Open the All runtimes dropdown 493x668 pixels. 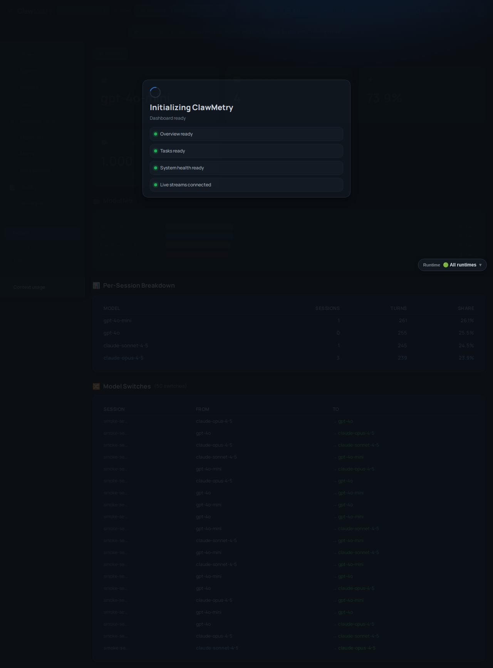pyautogui.click(x=452, y=265)
